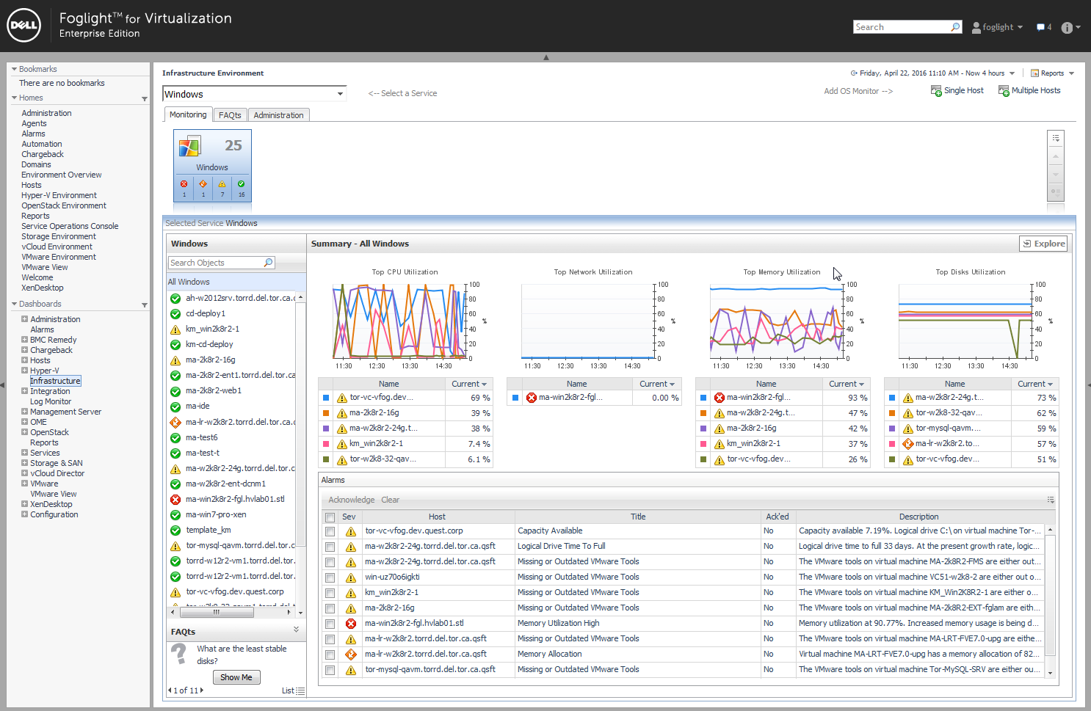Switch to the FAQts tab
Image resolution: width=1091 pixels, height=711 pixels.
click(230, 115)
